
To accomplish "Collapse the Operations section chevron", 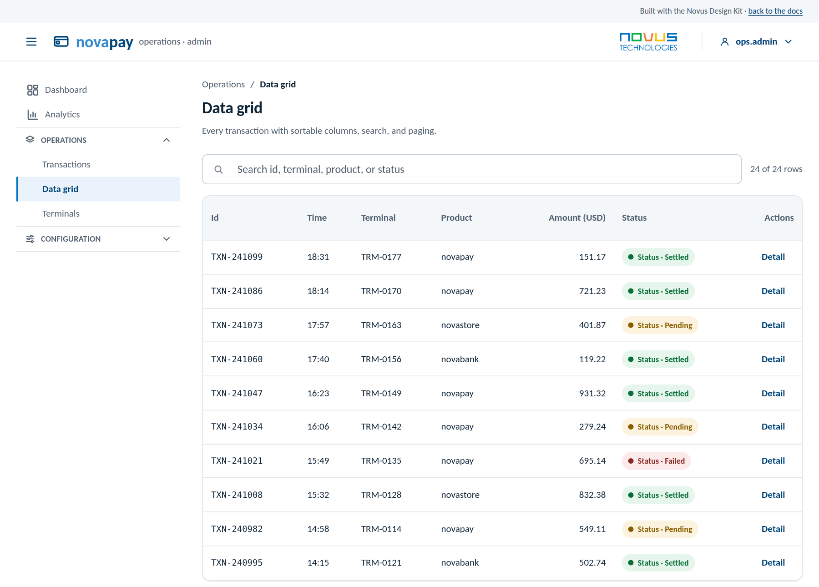I will (167, 140).
